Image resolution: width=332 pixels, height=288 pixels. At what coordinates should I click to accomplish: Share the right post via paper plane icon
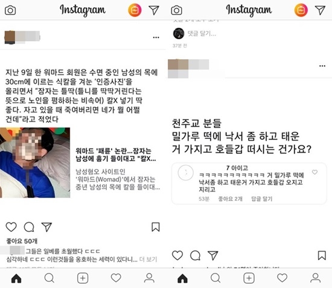[x=213, y=255]
